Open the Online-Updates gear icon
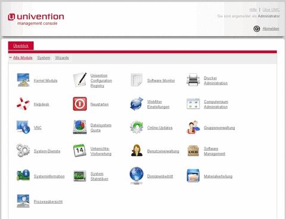This screenshot has height=219, width=286. click(x=136, y=127)
